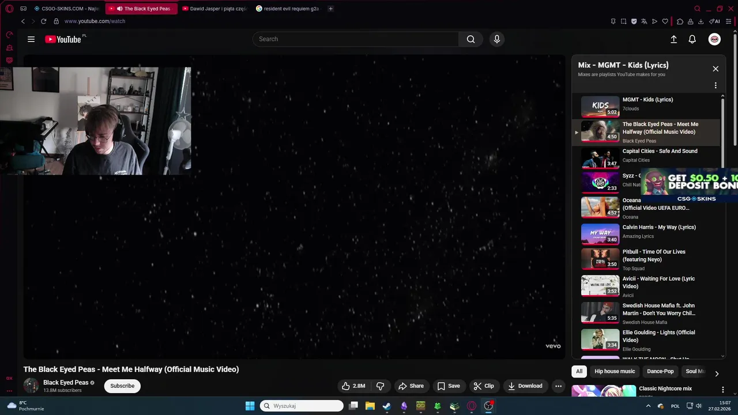Image resolution: width=738 pixels, height=415 pixels.
Task: Go back in browser history
Action: click(x=23, y=21)
